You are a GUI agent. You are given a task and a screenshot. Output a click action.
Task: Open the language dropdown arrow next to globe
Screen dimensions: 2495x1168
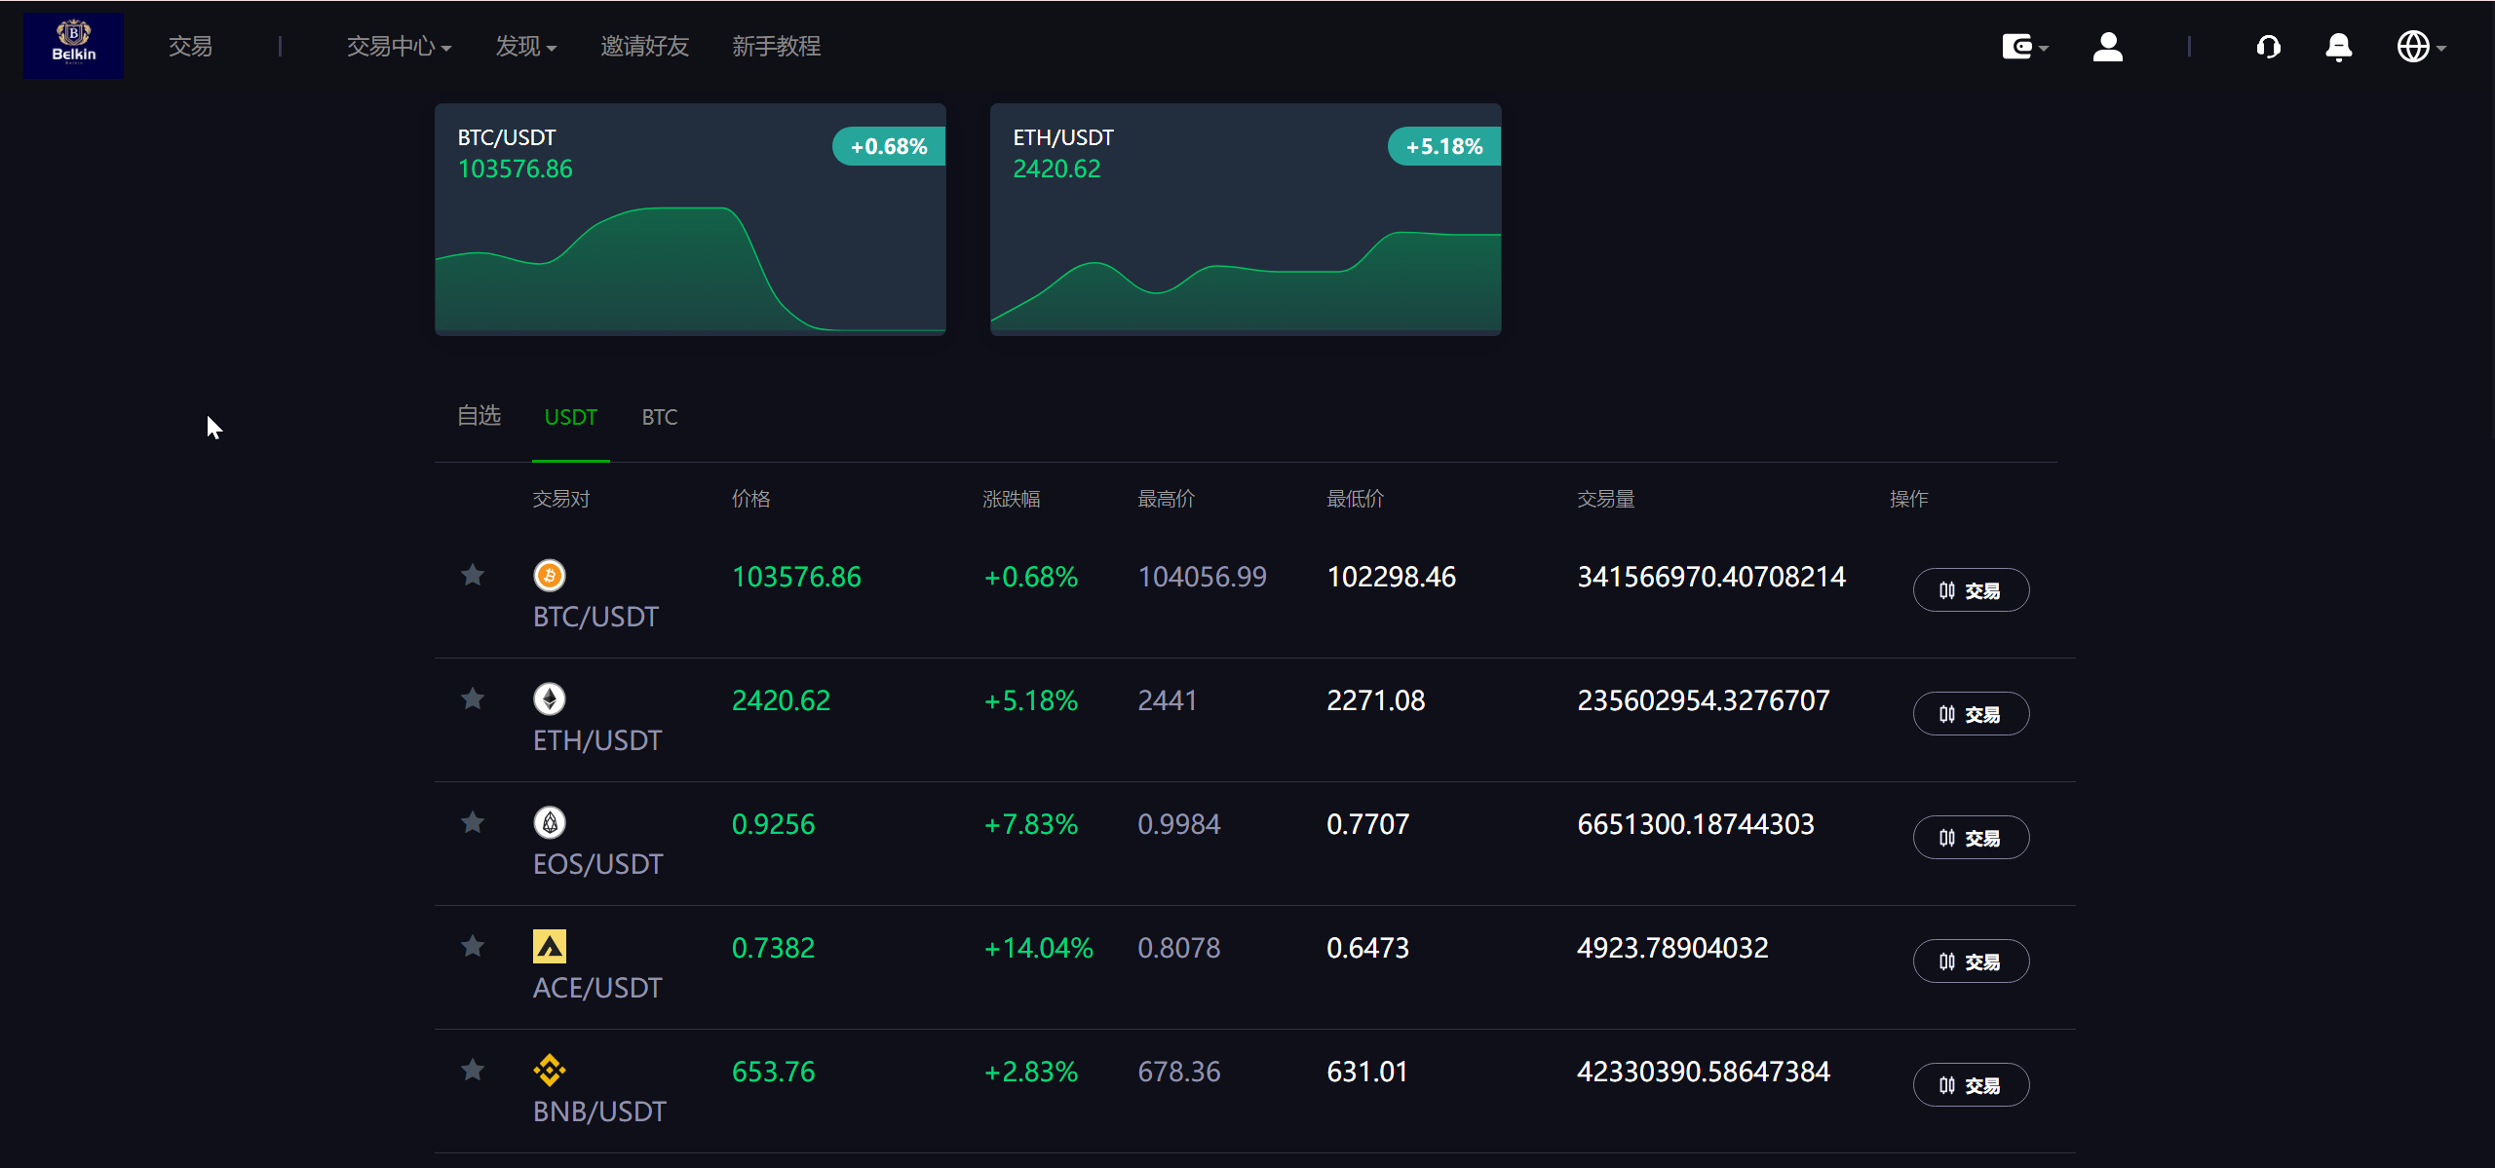2442,46
